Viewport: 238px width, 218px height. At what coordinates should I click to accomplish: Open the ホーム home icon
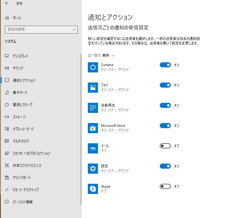point(7,18)
